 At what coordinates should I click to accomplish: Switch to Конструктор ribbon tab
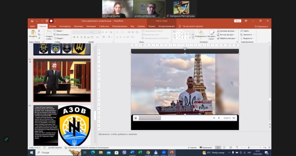pos(65,26)
